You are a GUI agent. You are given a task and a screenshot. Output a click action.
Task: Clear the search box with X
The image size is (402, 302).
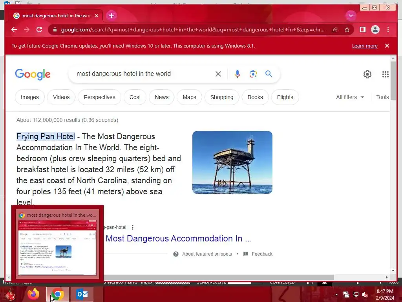pyautogui.click(x=218, y=74)
